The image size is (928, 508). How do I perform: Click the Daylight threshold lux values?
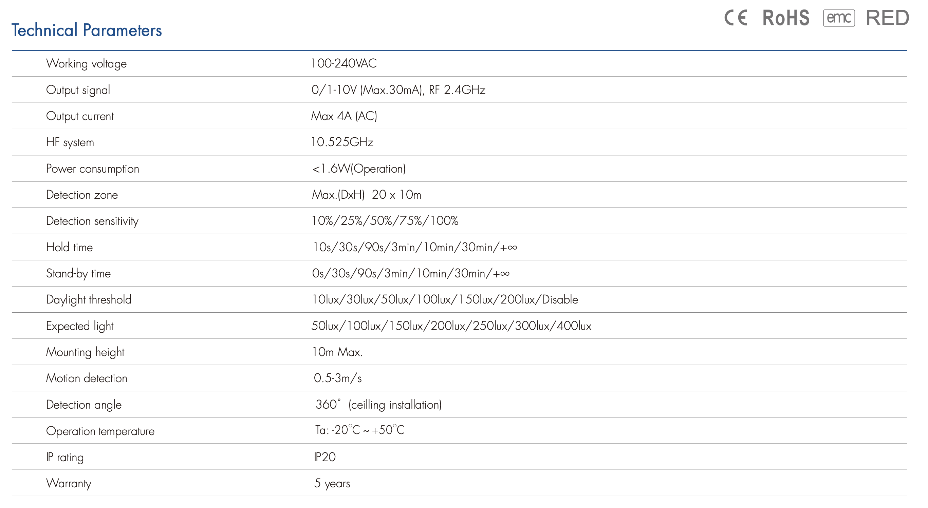[445, 299]
